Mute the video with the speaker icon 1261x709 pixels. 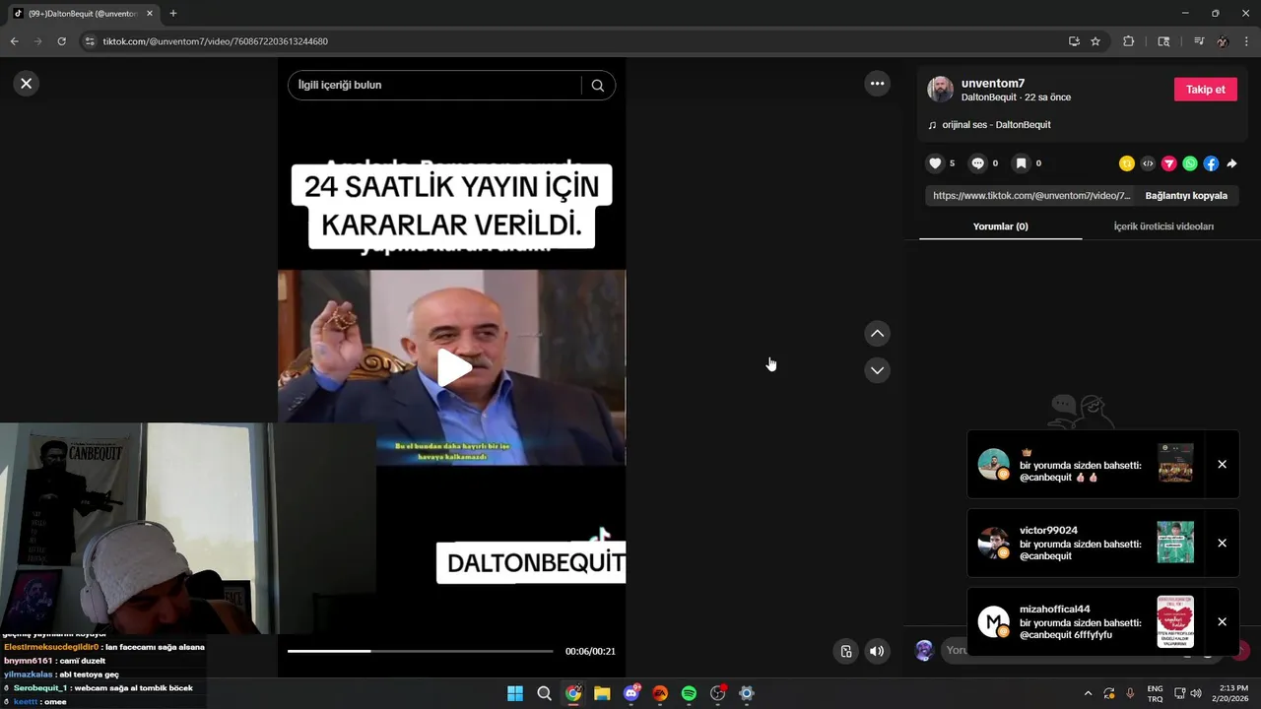(x=877, y=651)
